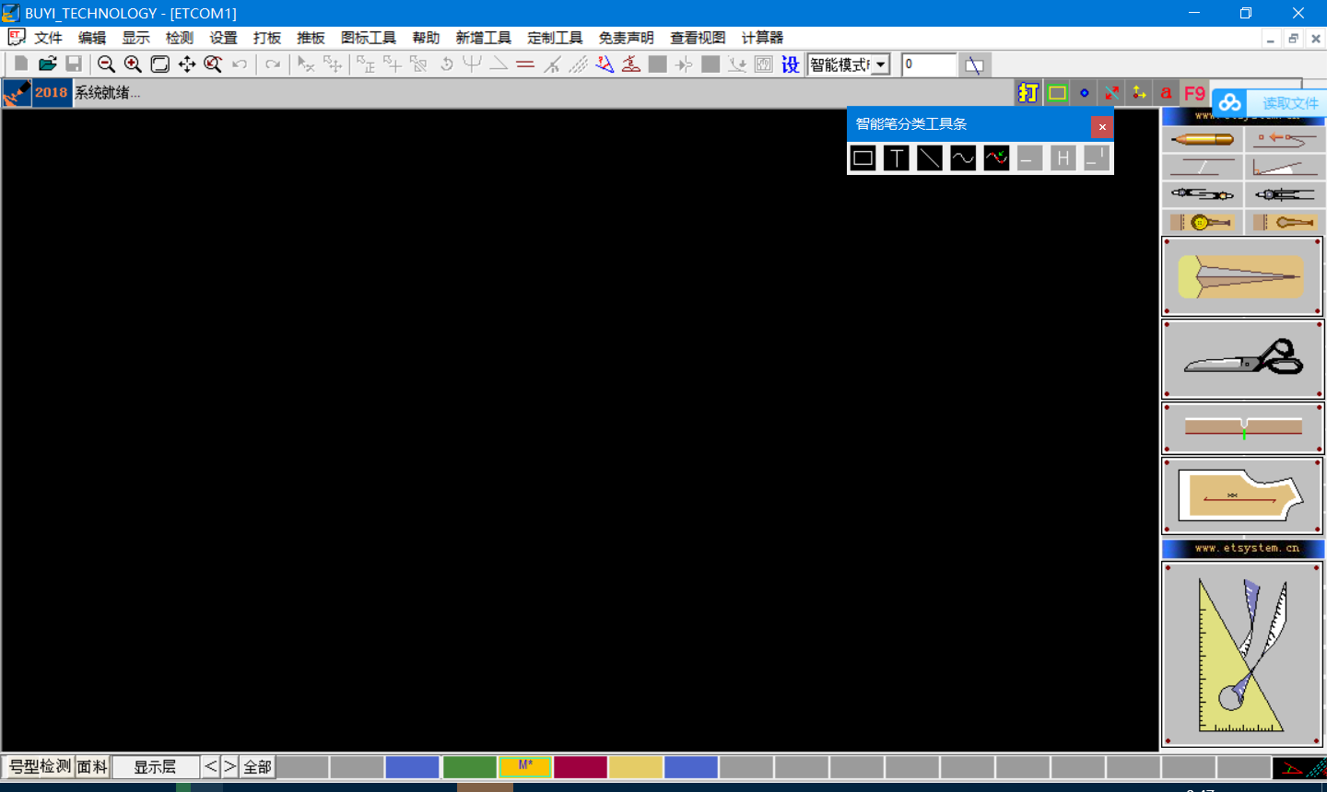Select the notch seam tool
1327x792 pixels.
coord(1242,428)
